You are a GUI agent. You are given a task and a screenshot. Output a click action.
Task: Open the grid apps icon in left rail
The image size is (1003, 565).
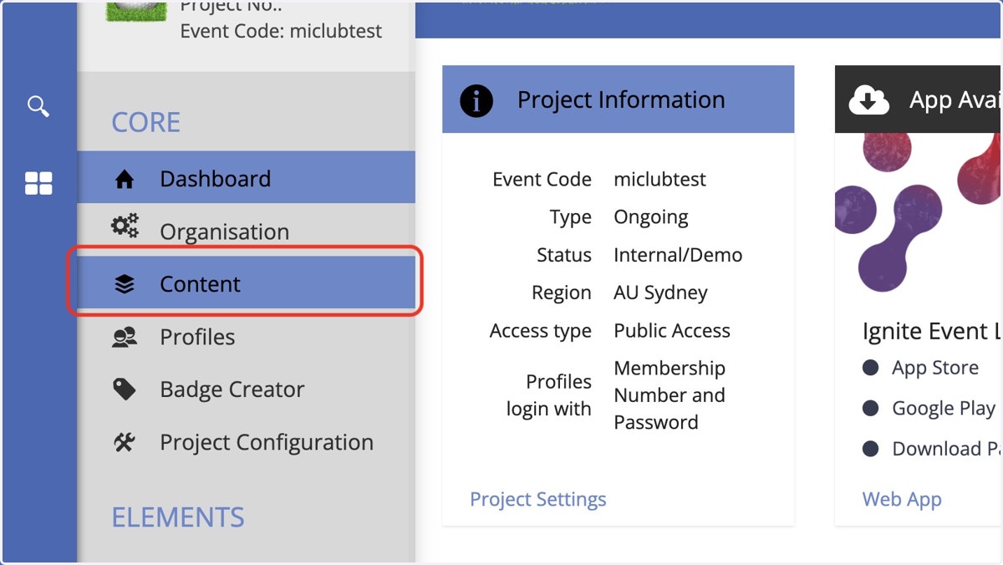38,183
